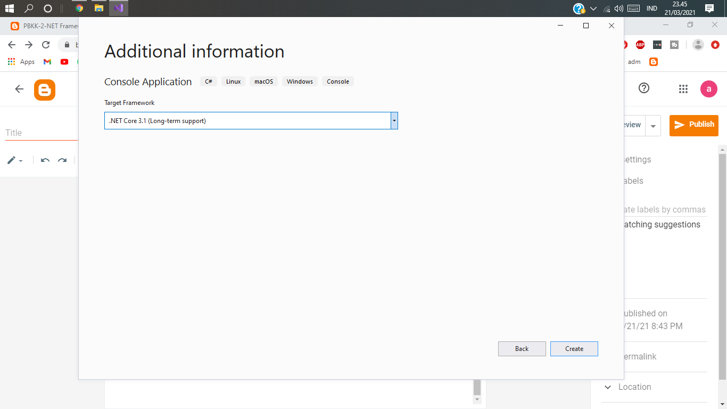Image resolution: width=727 pixels, height=409 pixels.
Task: Open File Explorer from the taskbar
Action: point(98,8)
